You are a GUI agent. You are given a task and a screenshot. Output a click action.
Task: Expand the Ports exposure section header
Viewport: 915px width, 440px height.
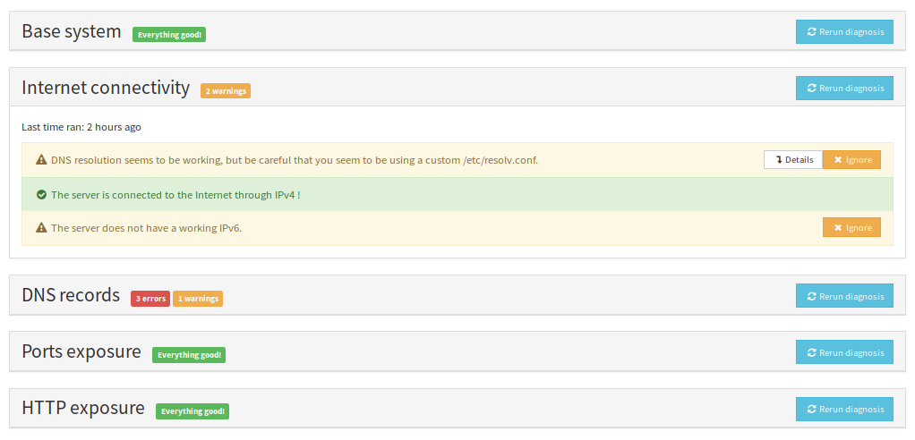pos(81,351)
